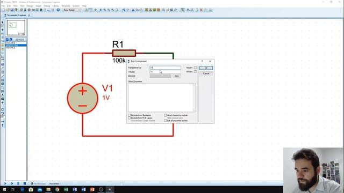Zoom in with the magnifier toolbar icon
344x193 pixels.
tap(105, 10)
